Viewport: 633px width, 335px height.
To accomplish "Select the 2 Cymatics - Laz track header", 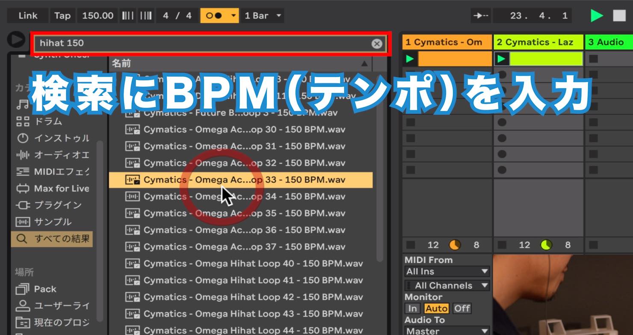I will pos(538,42).
